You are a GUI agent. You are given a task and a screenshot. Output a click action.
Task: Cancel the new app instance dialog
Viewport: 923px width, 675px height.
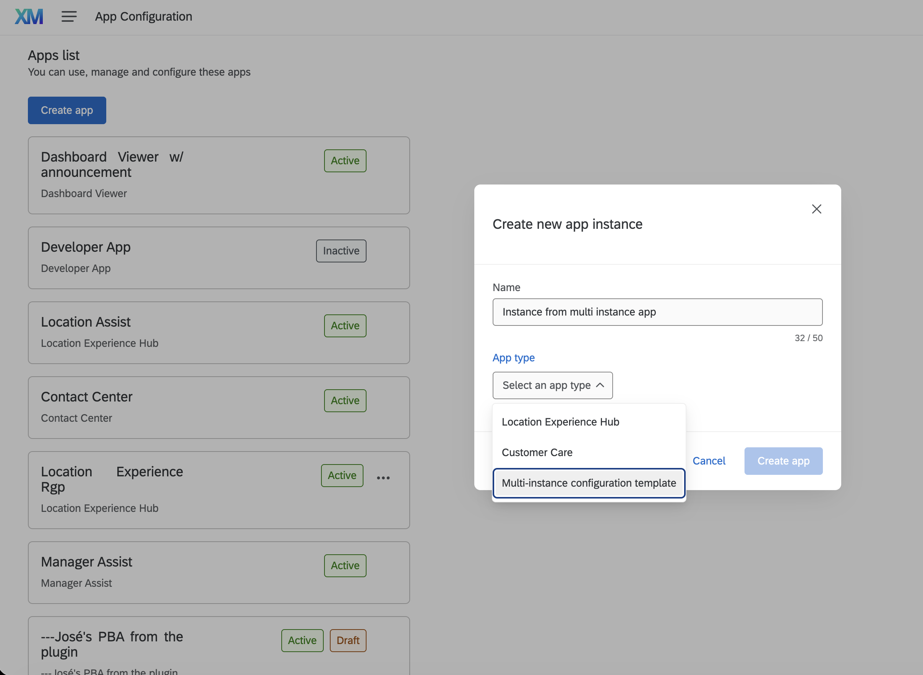click(709, 461)
